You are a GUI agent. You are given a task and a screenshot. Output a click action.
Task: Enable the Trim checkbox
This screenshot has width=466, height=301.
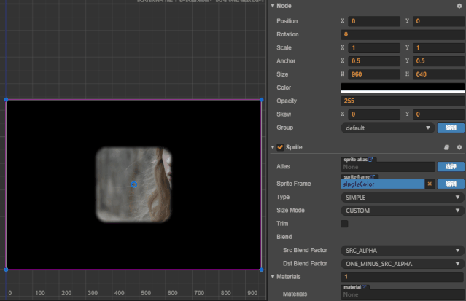coord(344,224)
